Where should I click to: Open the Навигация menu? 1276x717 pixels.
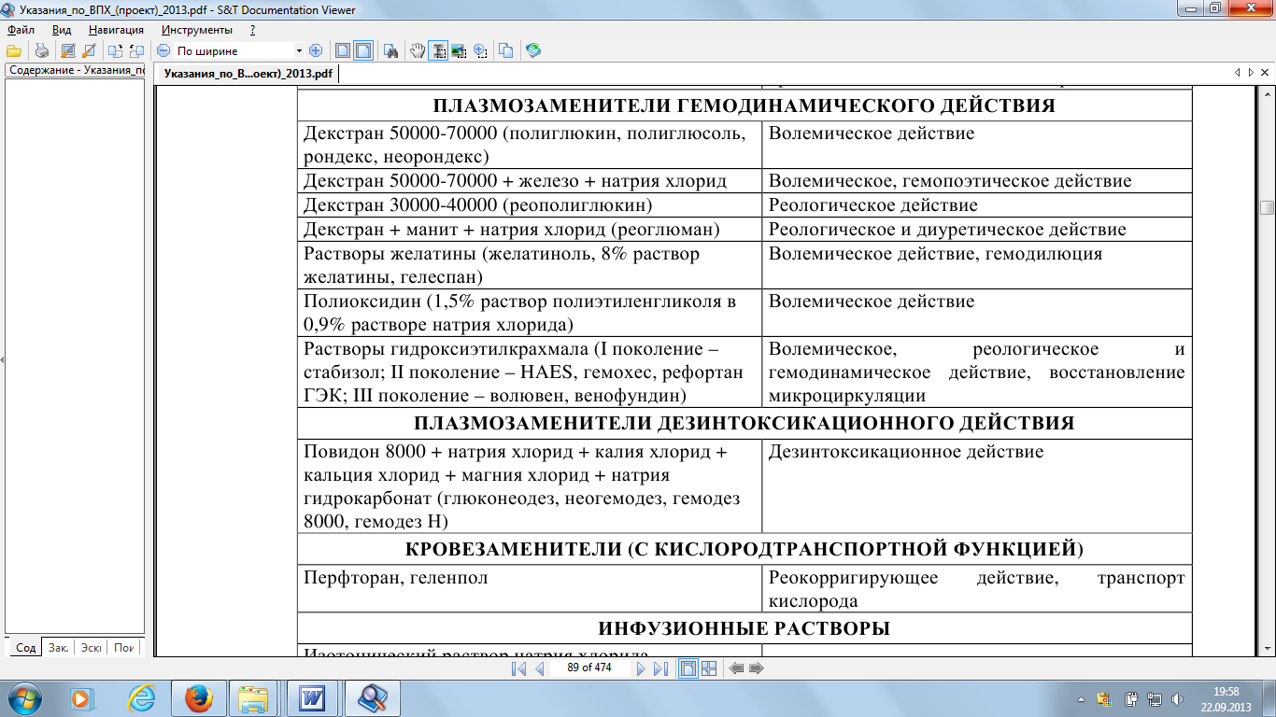tap(117, 30)
